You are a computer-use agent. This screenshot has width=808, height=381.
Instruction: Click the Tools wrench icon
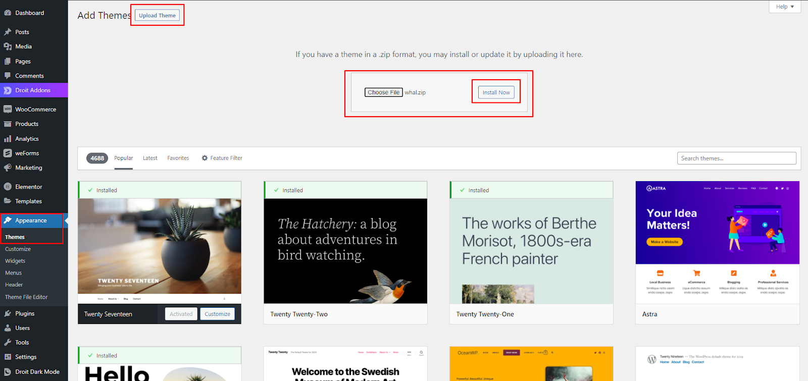tap(8, 342)
